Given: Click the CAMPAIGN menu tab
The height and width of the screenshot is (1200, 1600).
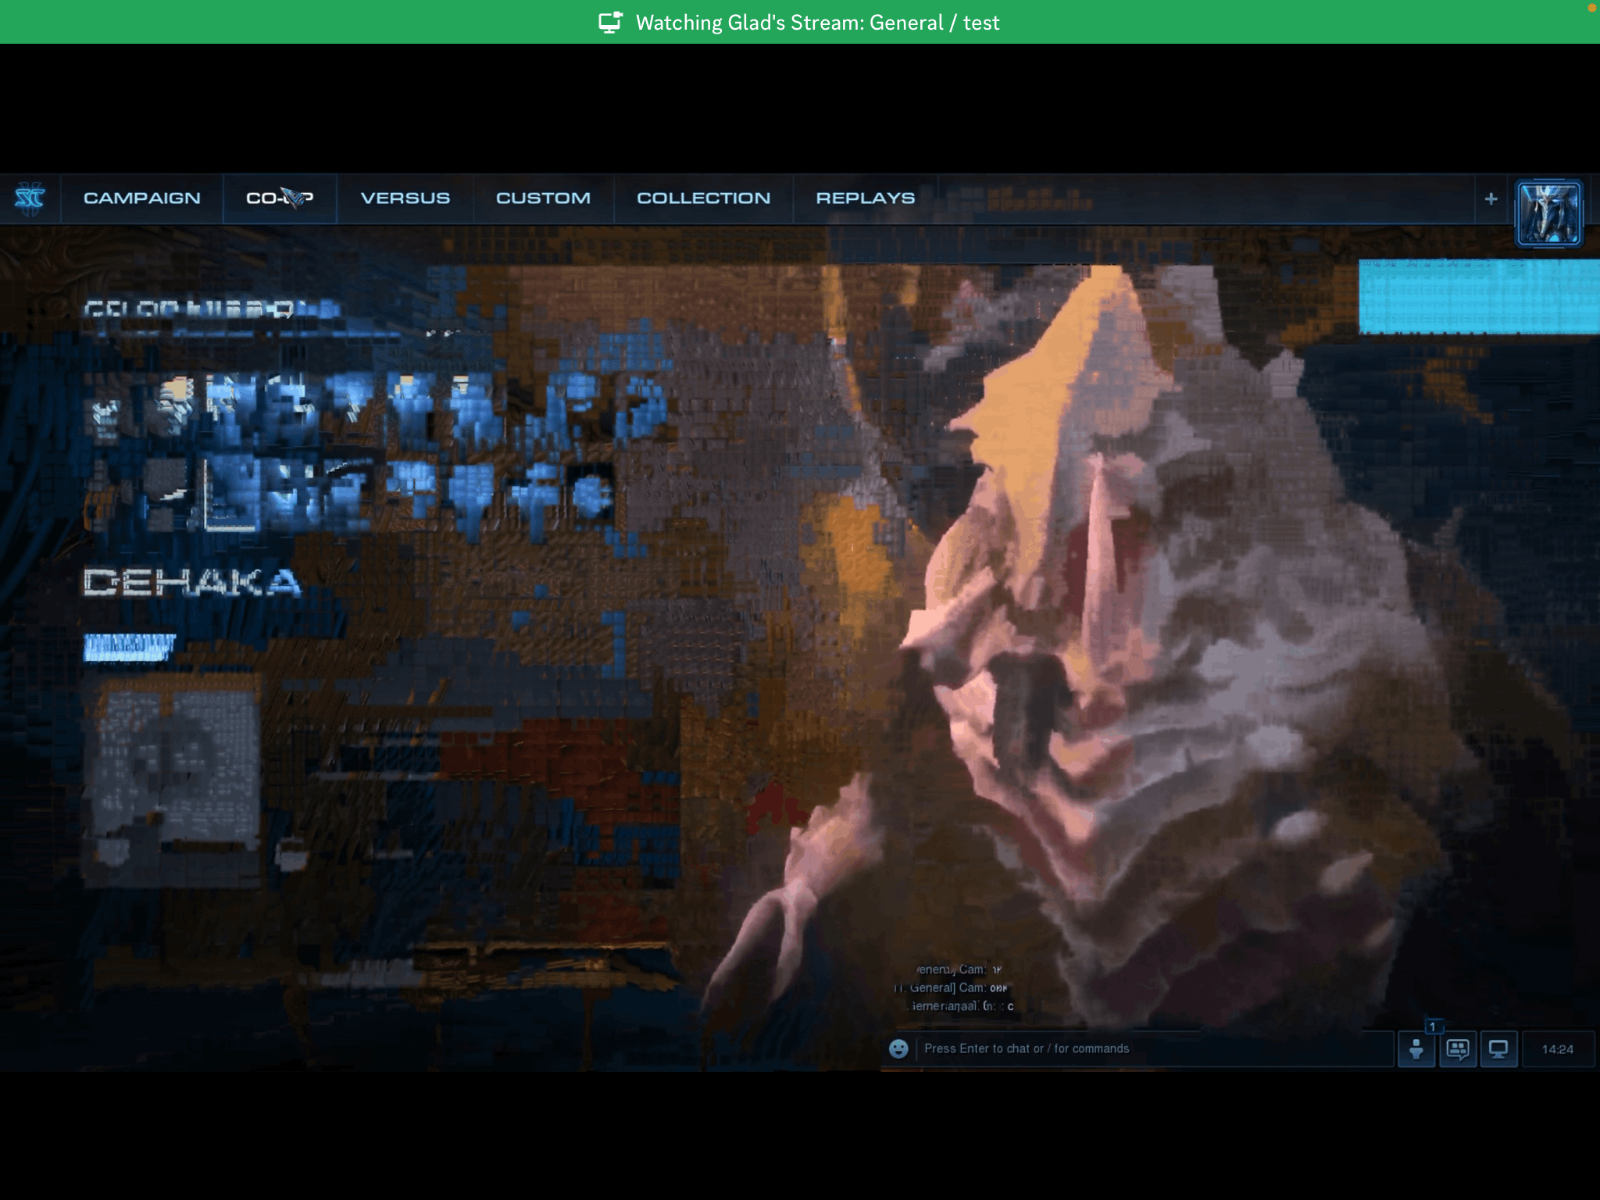Looking at the screenshot, I should point(141,198).
